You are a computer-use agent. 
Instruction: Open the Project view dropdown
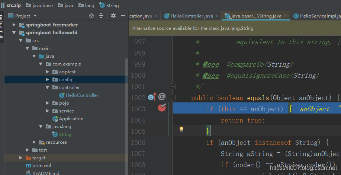click(x=35, y=16)
